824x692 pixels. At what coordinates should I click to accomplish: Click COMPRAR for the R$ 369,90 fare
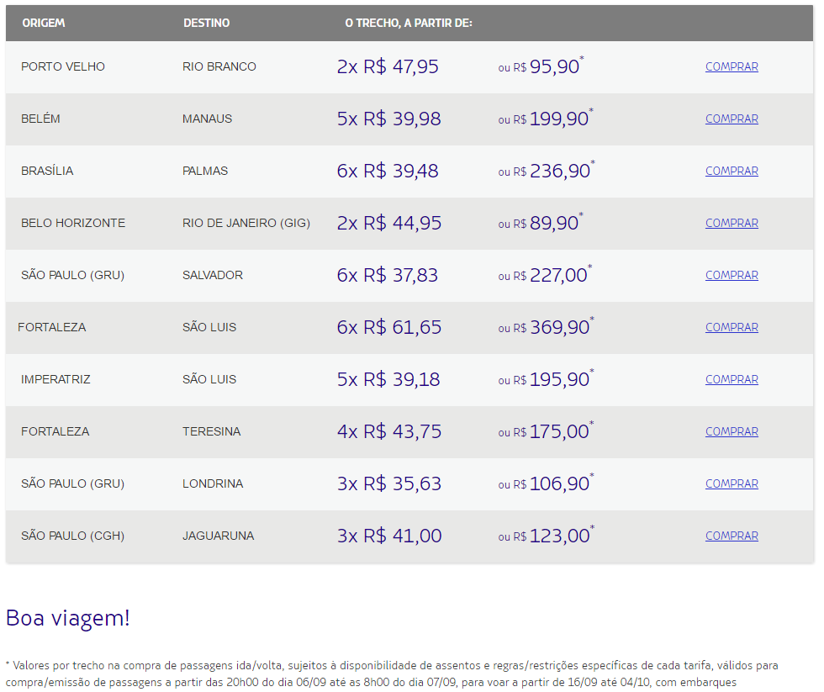[732, 327]
